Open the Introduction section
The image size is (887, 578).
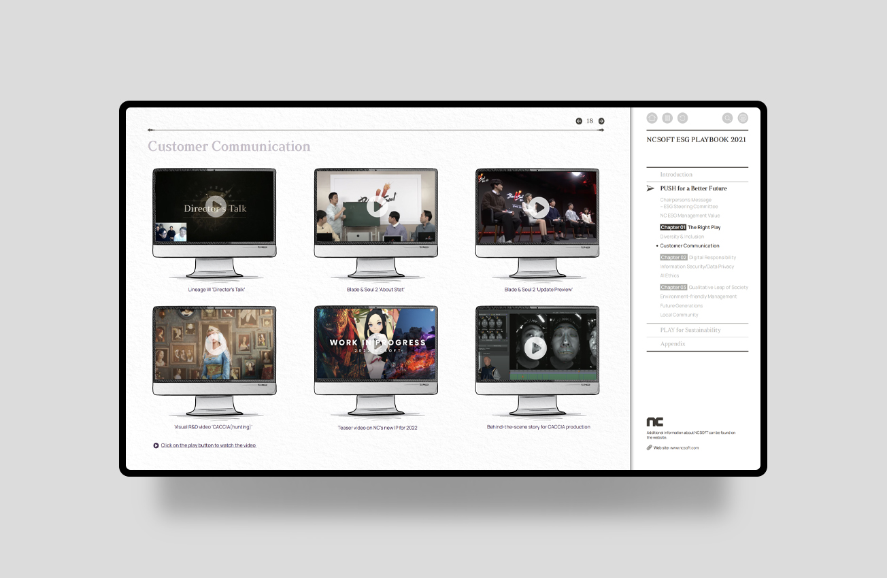point(676,175)
